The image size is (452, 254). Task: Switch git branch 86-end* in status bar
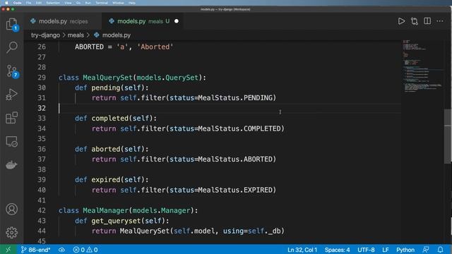[36, 250]
